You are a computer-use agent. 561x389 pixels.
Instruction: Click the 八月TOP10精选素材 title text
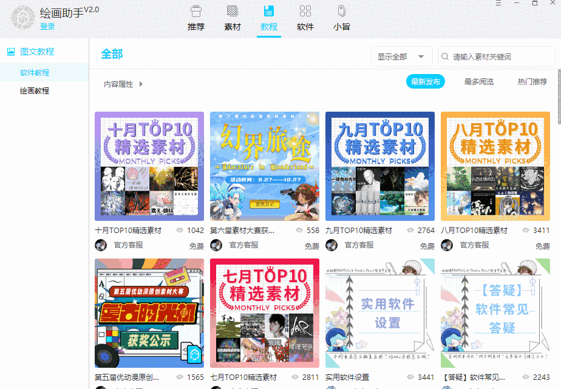(474, 231)
